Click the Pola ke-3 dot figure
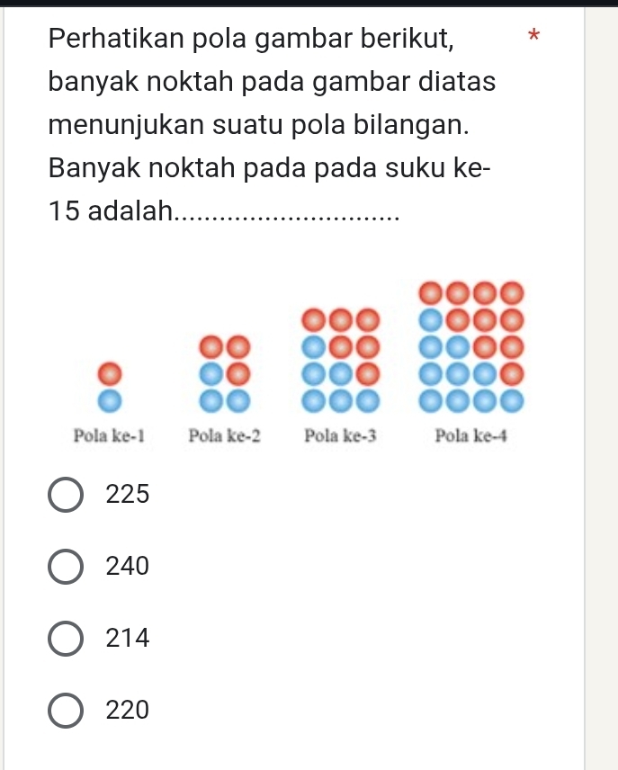The width and height of the screenshot is (618, 770). coord(340,361)
